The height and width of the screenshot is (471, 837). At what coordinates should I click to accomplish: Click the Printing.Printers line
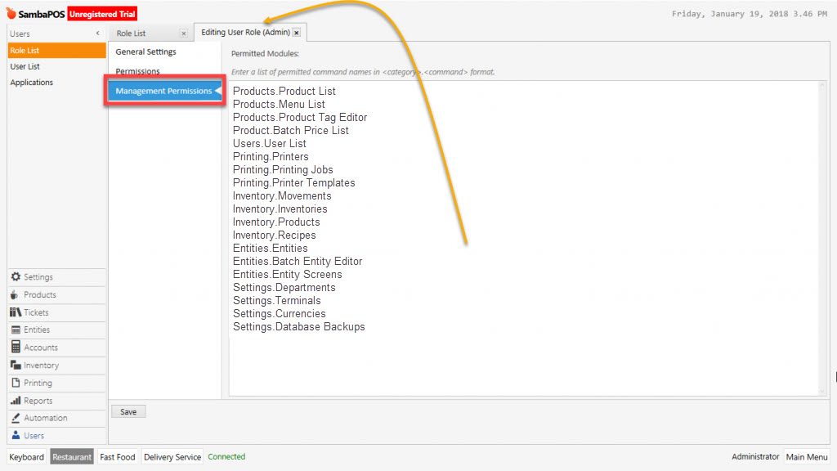271,156
